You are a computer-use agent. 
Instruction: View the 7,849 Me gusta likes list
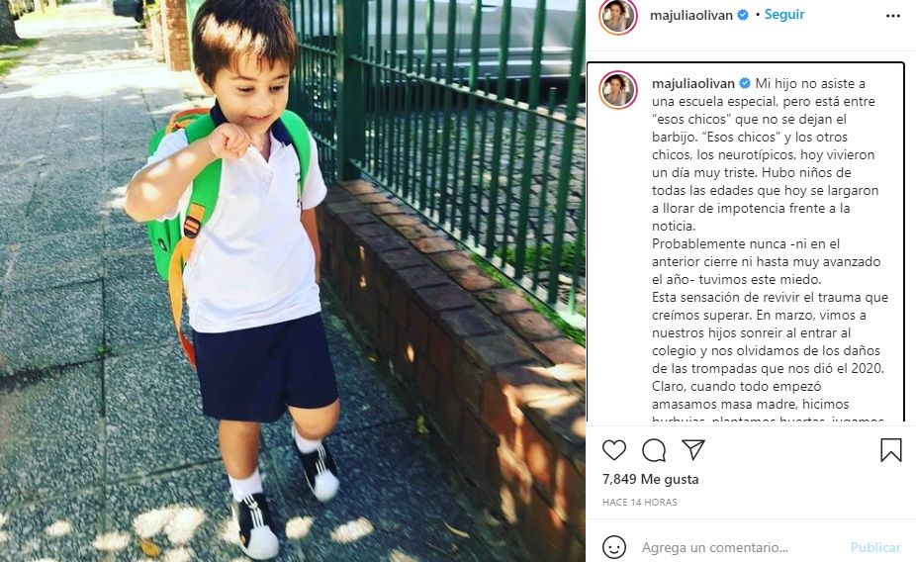pos(650,479)
